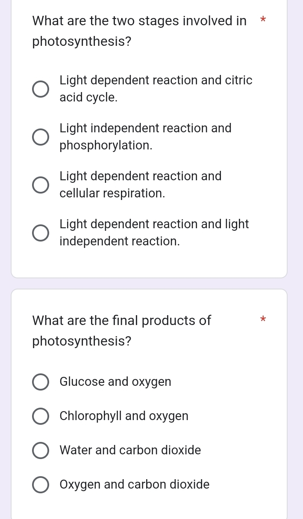Click the required asterisk on the first question
The width and height of the screenshot is (303, 519).
(263, 21)
